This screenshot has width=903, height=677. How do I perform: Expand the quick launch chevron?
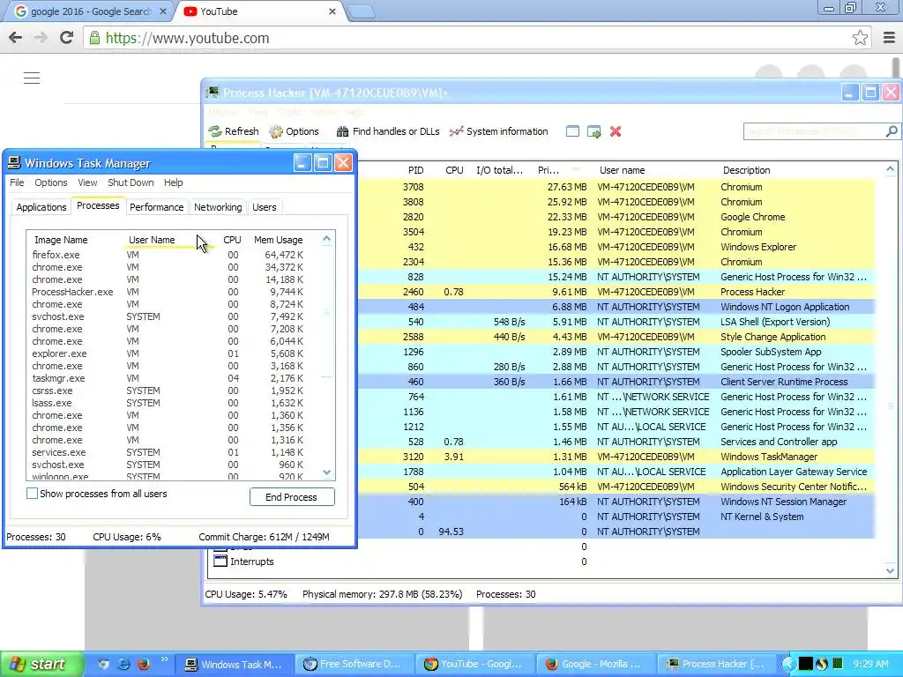click(164, 659)
